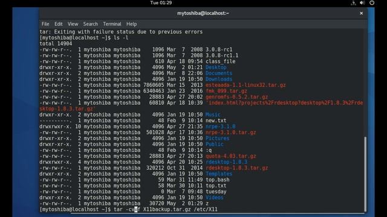Click the rdesktop-1.8.3.tar.gz file name
This screenshot has width=387, height=217.
click(x=236, y=168)
